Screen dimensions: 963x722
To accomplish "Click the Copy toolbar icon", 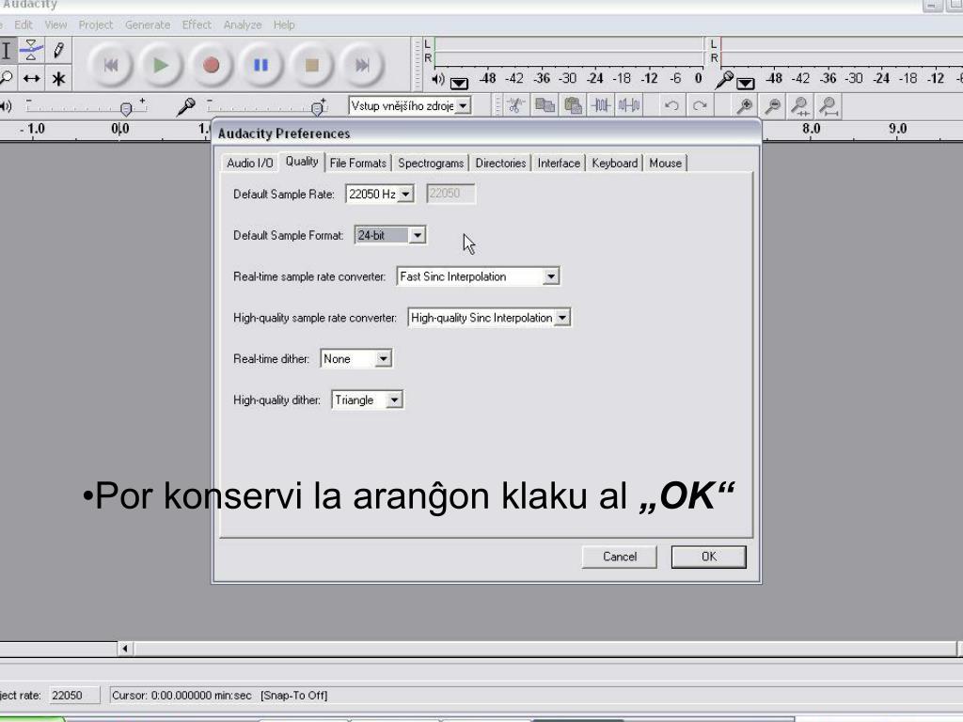I will (545, 105).
